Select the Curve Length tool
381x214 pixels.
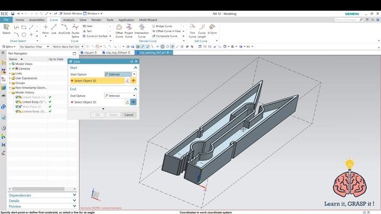pos(202,31)
